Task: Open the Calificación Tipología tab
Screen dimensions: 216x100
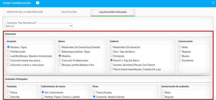Action: click(x=113, y=12)
